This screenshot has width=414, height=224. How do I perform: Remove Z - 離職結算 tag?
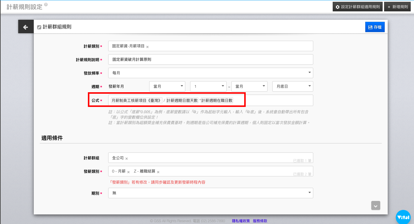click(158, 172)
